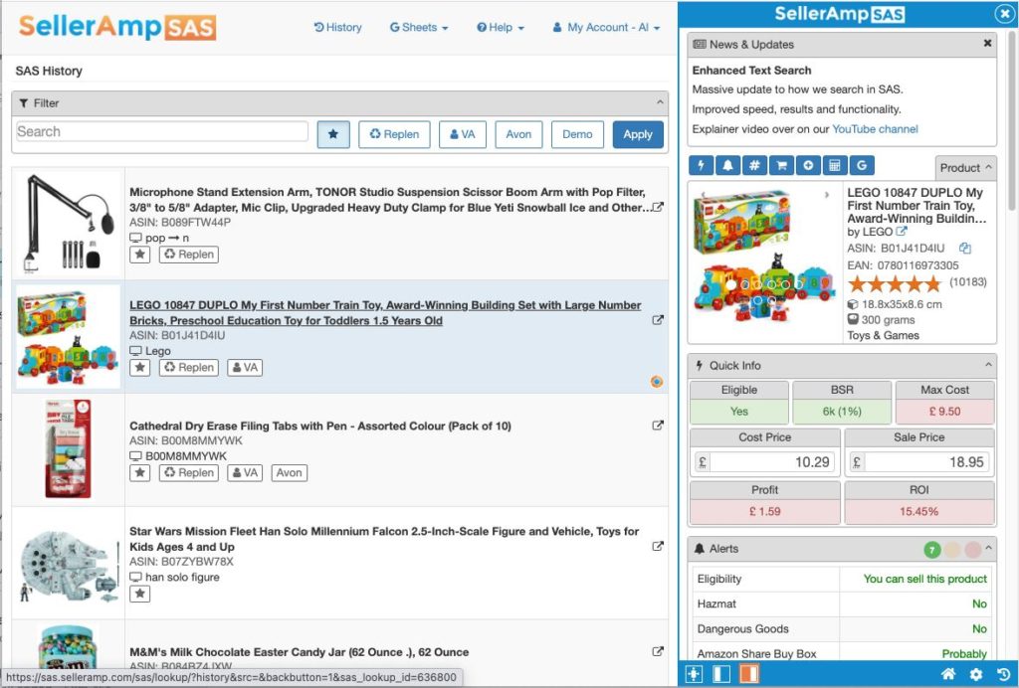
Task: Show previous product image with left arrow
Action: (x=703, y=194)
